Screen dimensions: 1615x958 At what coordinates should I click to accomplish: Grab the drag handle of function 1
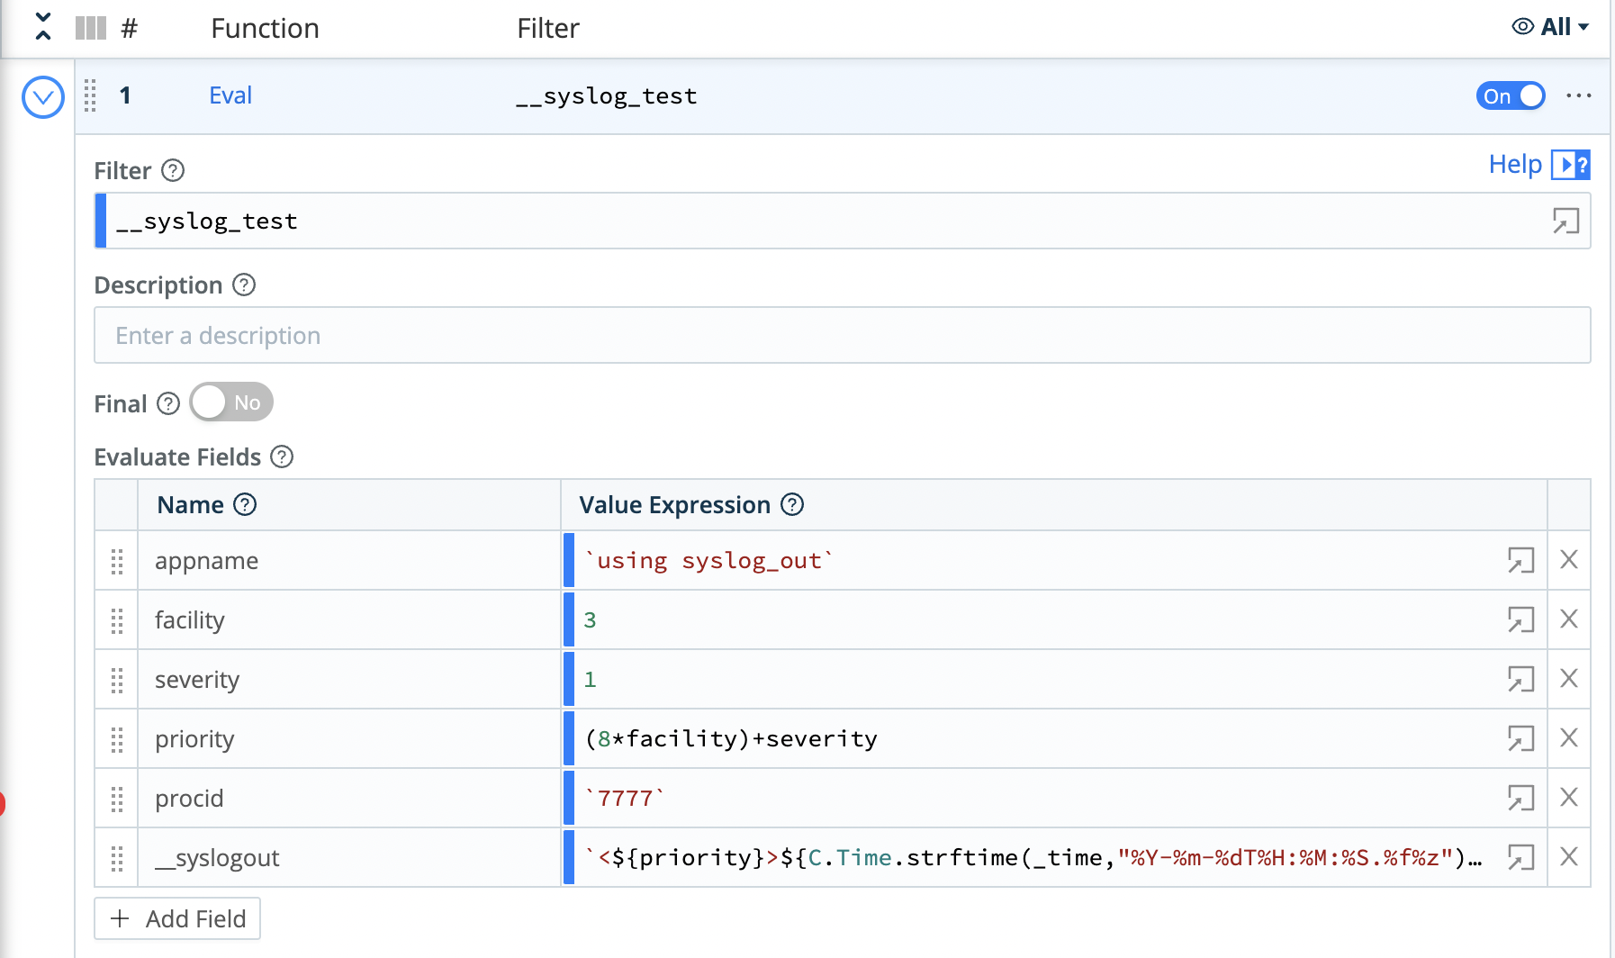[90, 95]
